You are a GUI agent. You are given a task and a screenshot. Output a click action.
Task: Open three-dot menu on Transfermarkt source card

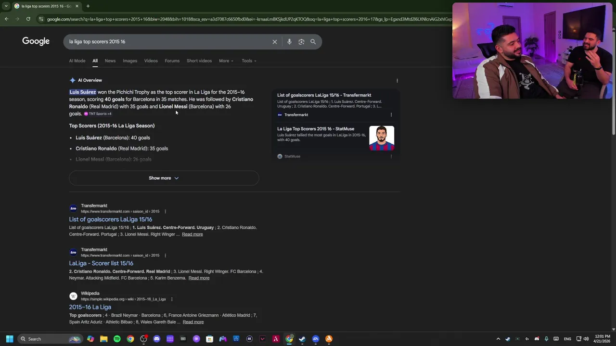[391, 115]
